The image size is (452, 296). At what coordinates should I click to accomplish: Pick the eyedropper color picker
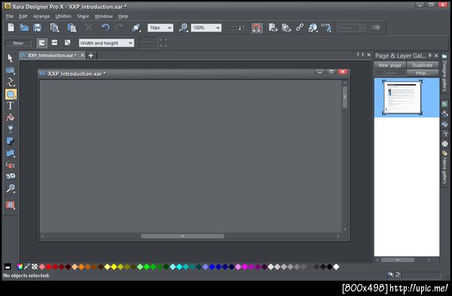pyautogui.click(x=27, y=267)
